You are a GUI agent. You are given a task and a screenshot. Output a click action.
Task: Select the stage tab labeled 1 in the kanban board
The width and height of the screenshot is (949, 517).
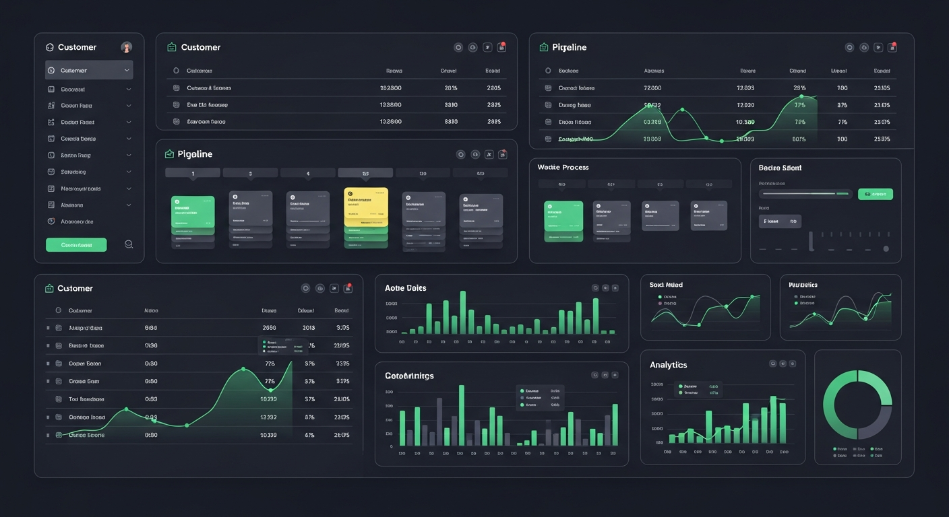pyautogui.click(x=193, y=173)
